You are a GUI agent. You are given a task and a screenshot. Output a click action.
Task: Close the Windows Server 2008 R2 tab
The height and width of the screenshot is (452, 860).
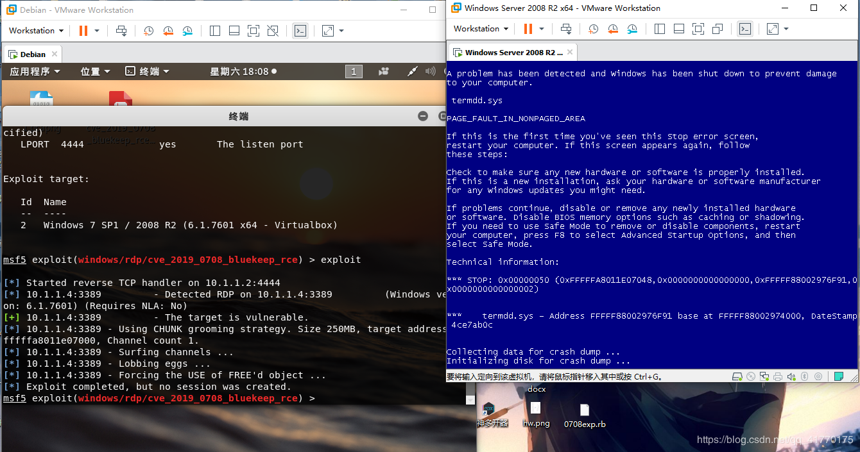coord(570,53)
